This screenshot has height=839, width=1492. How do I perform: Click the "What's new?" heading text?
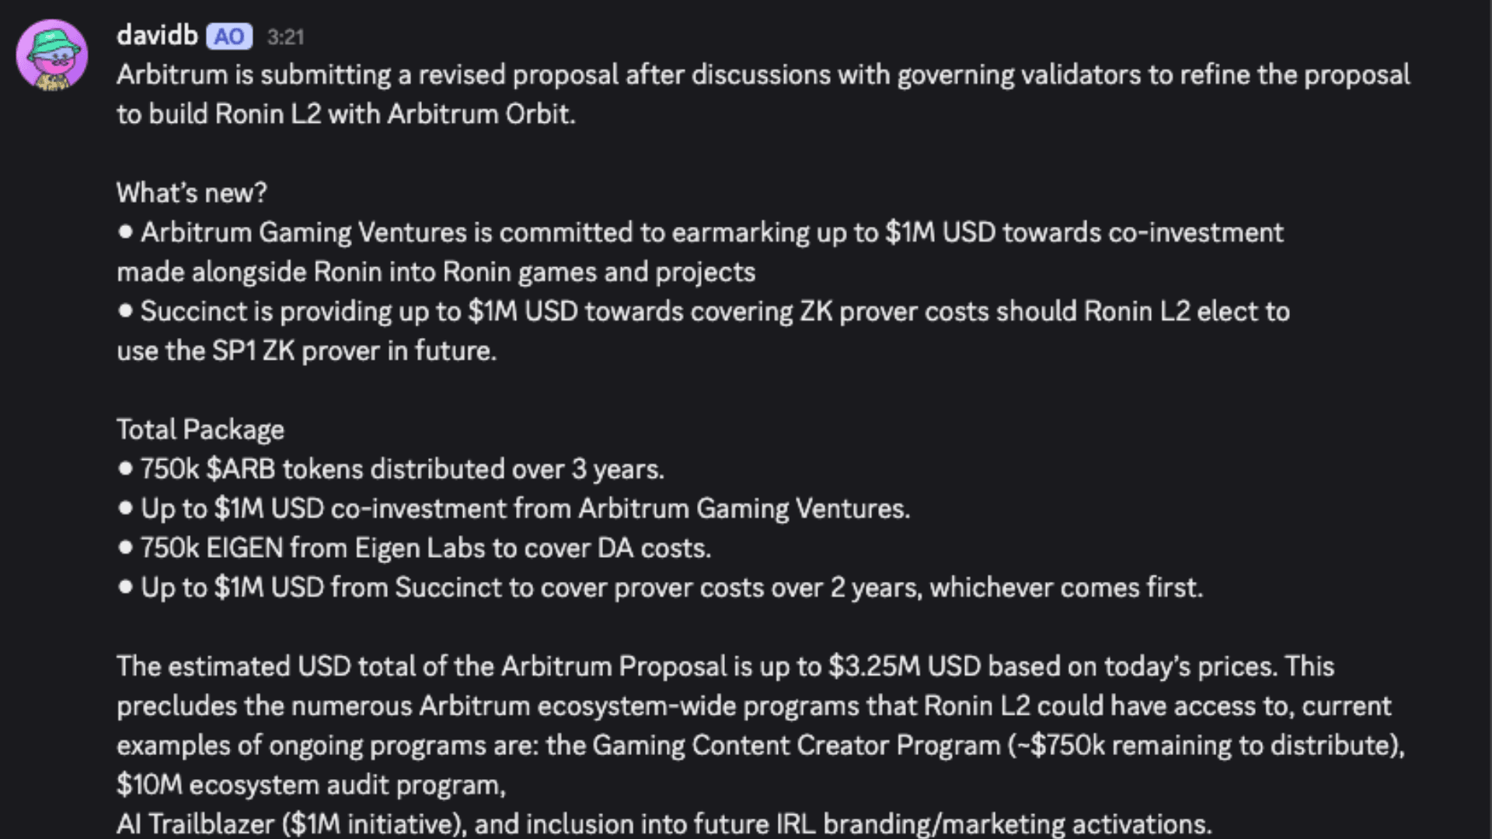pyautogui.click(x=191, y=193)
